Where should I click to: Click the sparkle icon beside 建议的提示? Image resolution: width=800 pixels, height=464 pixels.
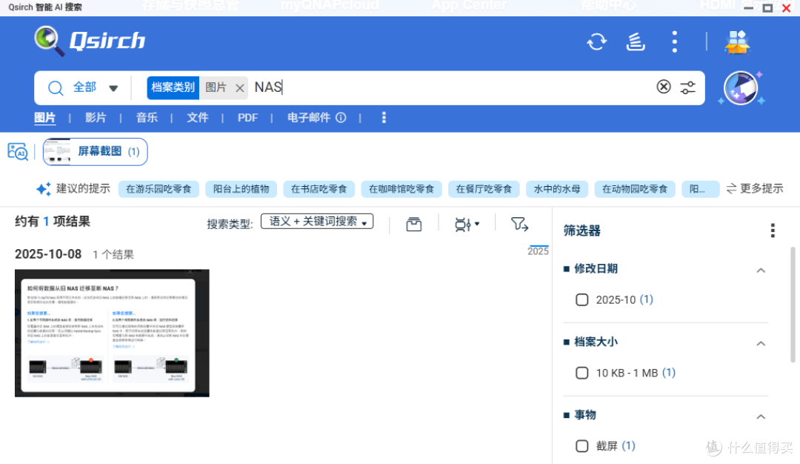coord(44,189)
